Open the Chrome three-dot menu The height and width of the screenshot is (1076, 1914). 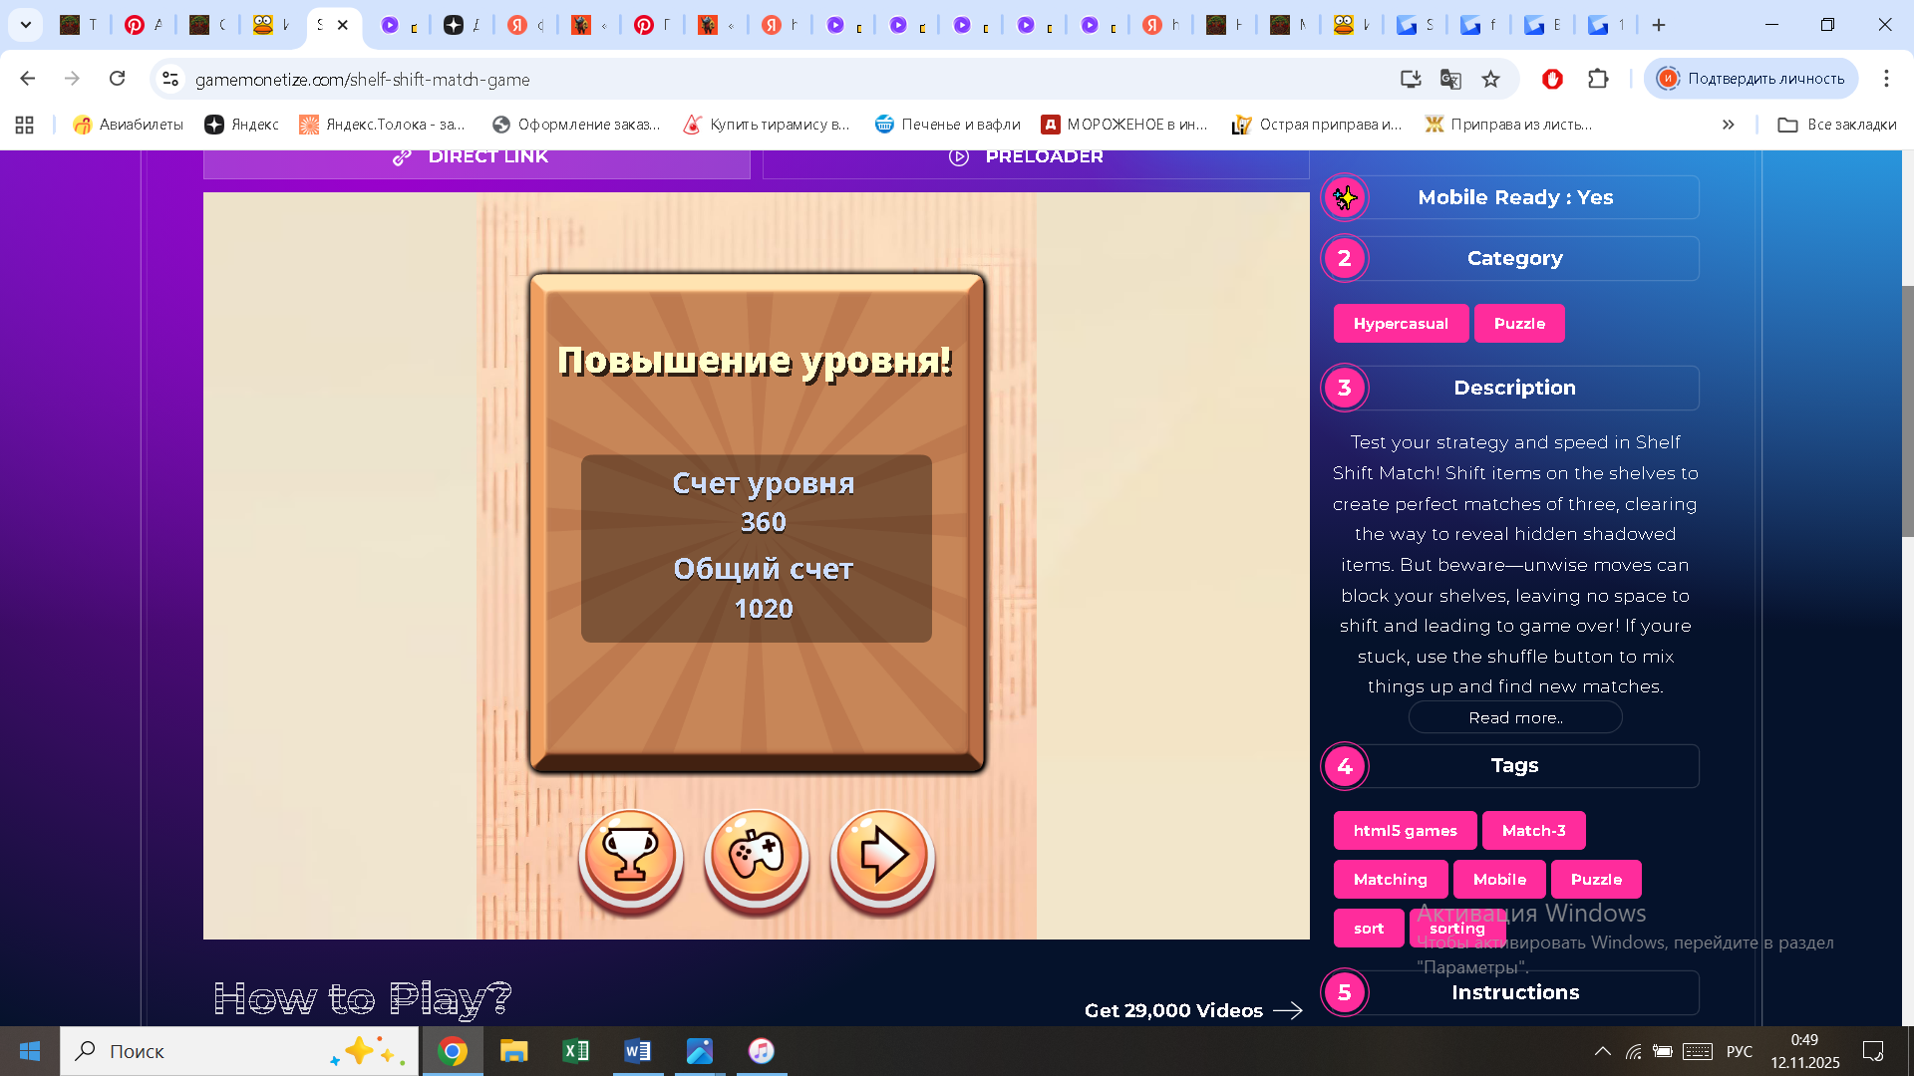(1886, 79)
